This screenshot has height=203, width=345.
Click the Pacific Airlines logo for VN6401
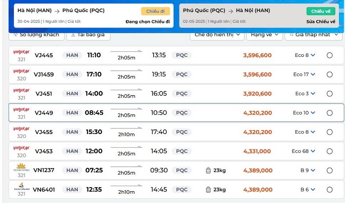(21, 186)
